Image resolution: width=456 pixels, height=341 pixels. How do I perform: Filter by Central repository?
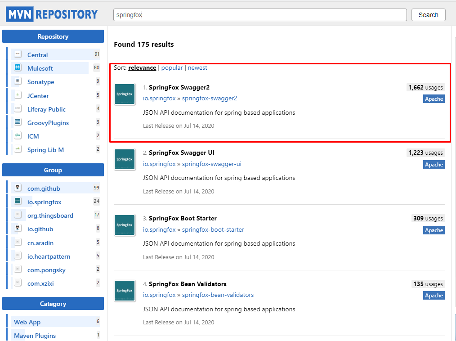click(x=37, y=55)
